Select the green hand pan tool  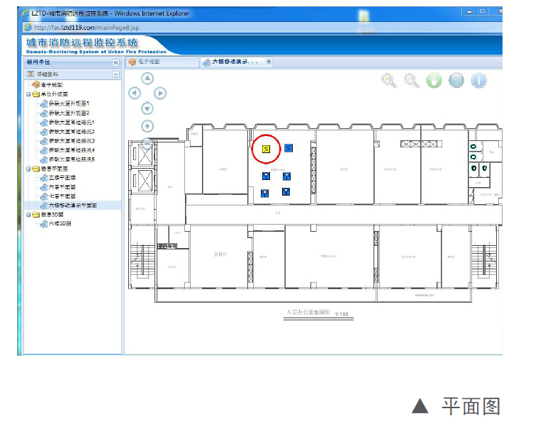point(434,81)
